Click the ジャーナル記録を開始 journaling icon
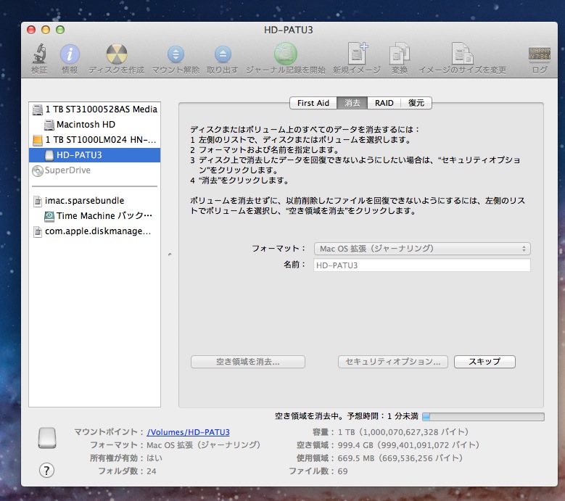The height and width of the screenshot is (501, 565). (285, 54)
